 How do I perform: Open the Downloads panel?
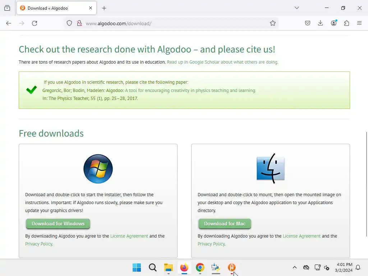pos(320,23)
